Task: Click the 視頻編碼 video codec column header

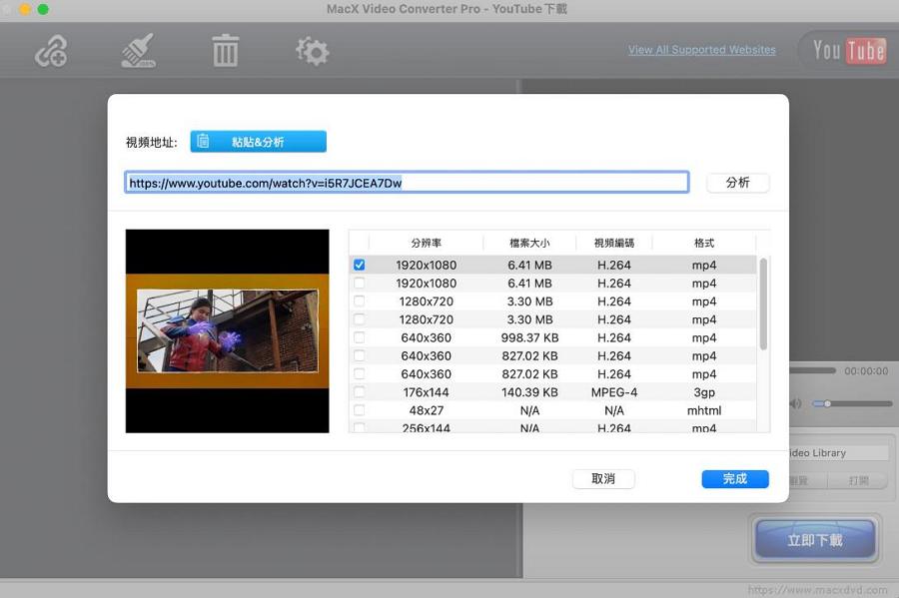Action: 614,243
